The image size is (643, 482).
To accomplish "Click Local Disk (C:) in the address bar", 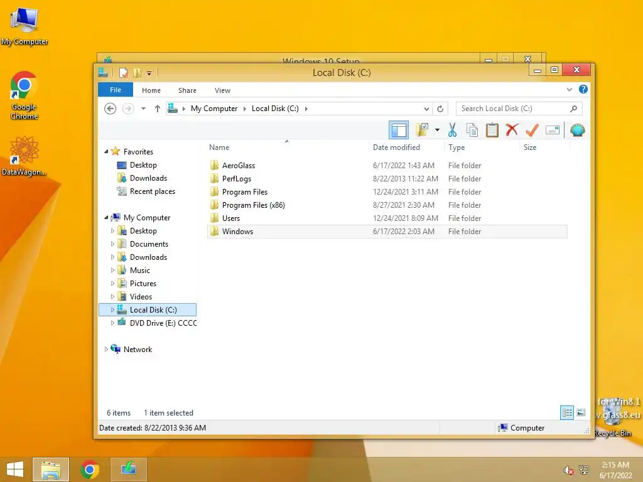I will (275, 109).
